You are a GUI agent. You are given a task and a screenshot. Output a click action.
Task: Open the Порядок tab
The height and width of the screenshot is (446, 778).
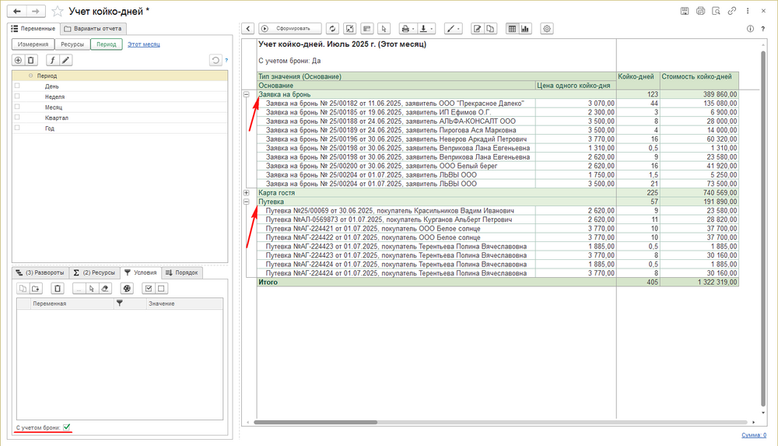click(181, 272)
